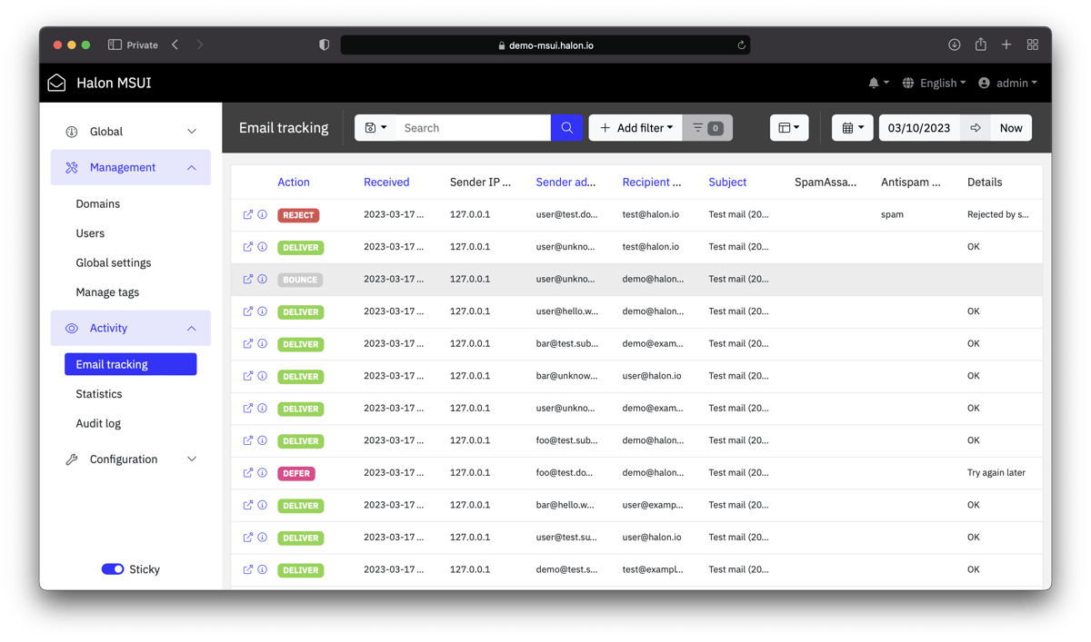
Task: Open message link icon in REJECT row
Action: coord(247,215)
